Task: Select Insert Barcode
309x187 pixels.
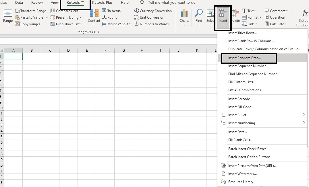Action: point(262,99)
